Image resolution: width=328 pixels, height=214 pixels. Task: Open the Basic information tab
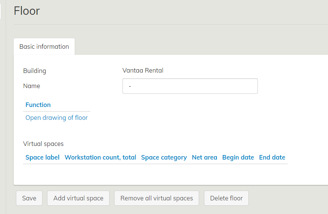[x=44, y=47]
